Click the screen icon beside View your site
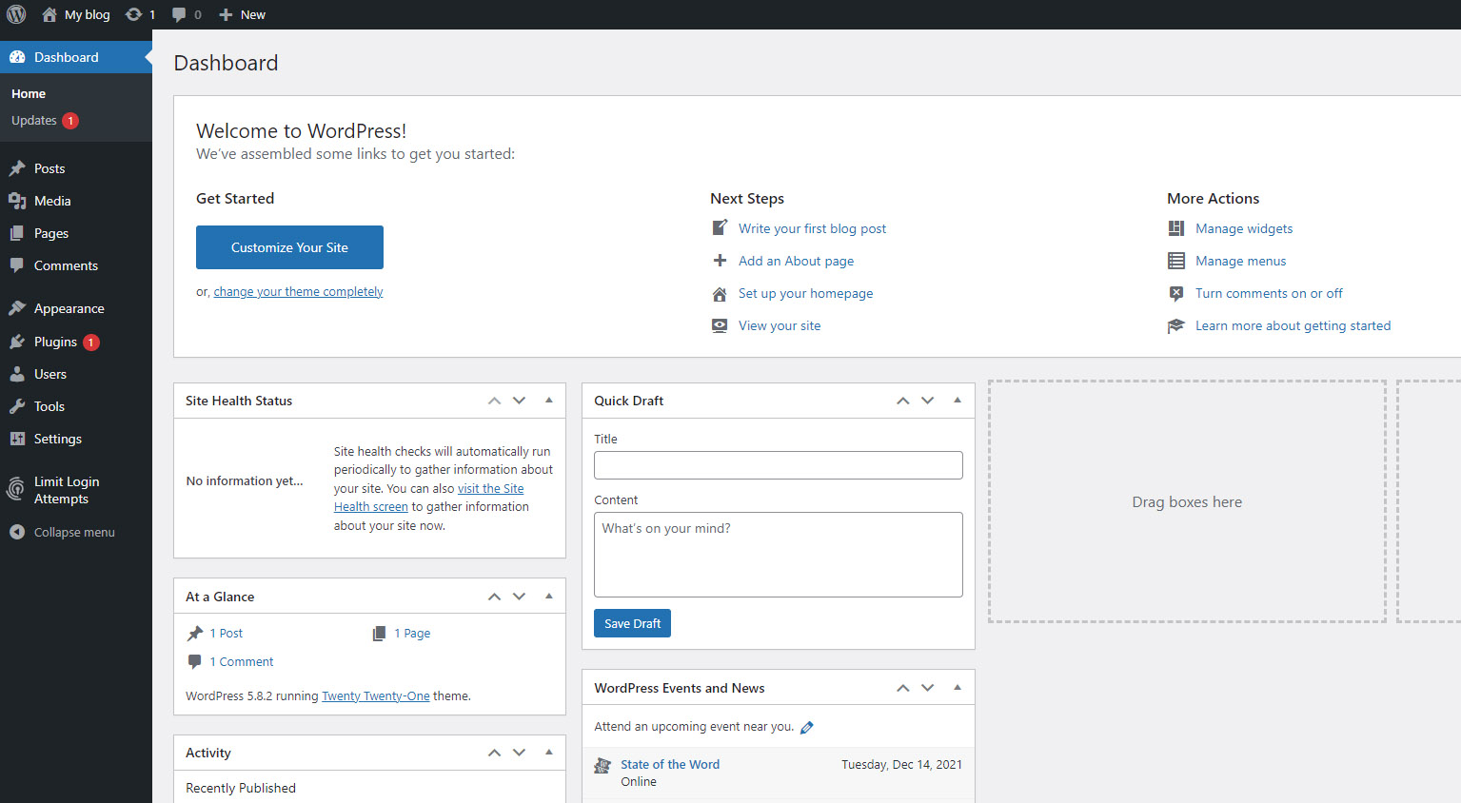This screenshot has width=1461, height=803. click(720, 325)
